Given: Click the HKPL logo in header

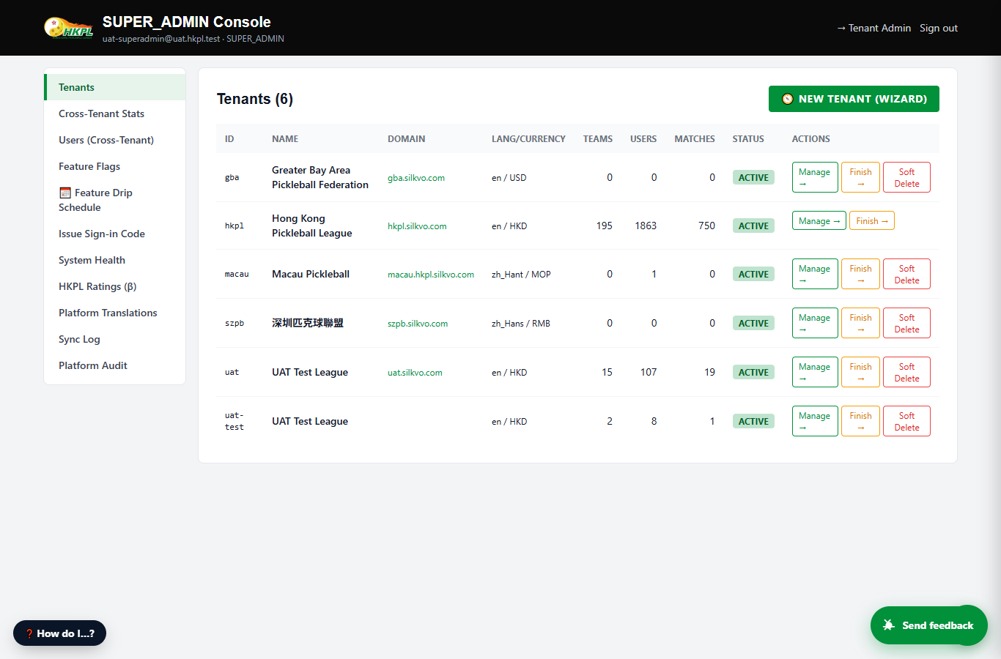Looking at the screenshot, I should 69,28.
